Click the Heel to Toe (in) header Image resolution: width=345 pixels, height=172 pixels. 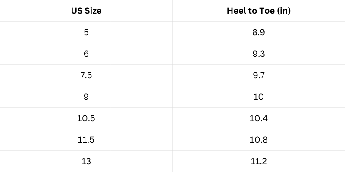(258, 11)
